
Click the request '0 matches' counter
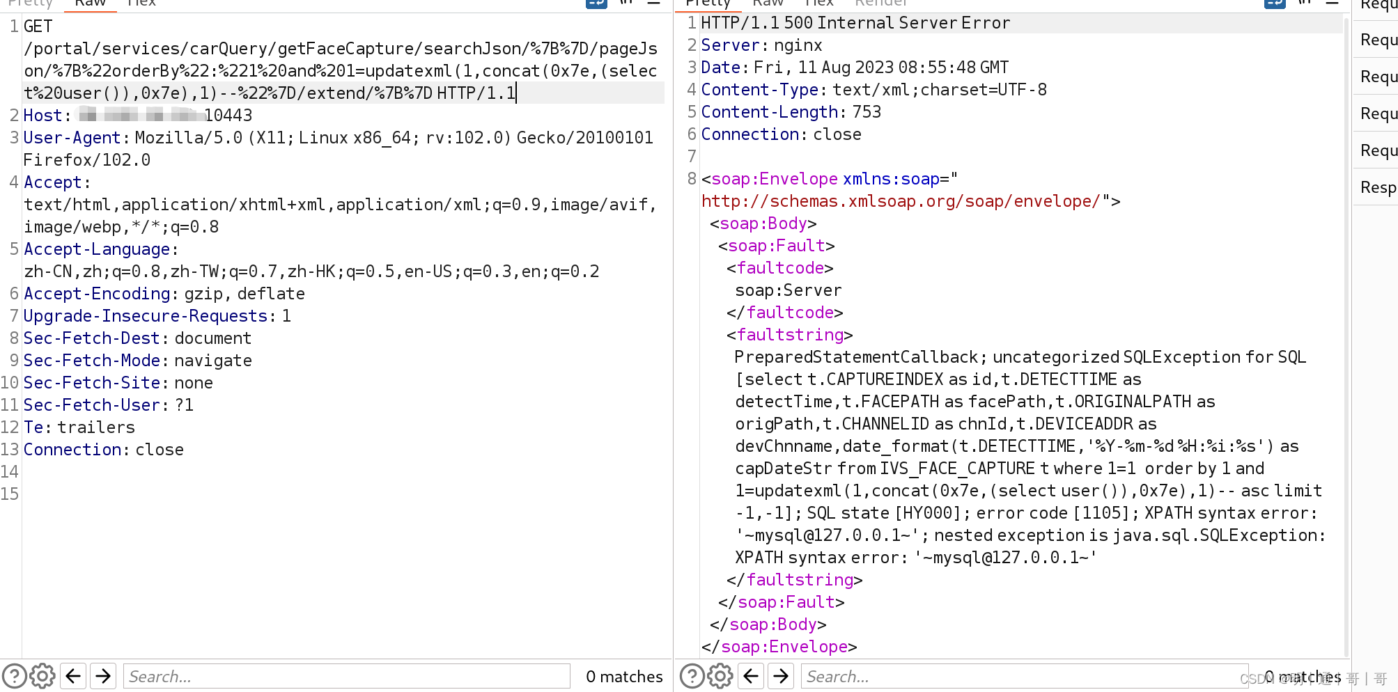pyautogui.click(x=624, y=677)
